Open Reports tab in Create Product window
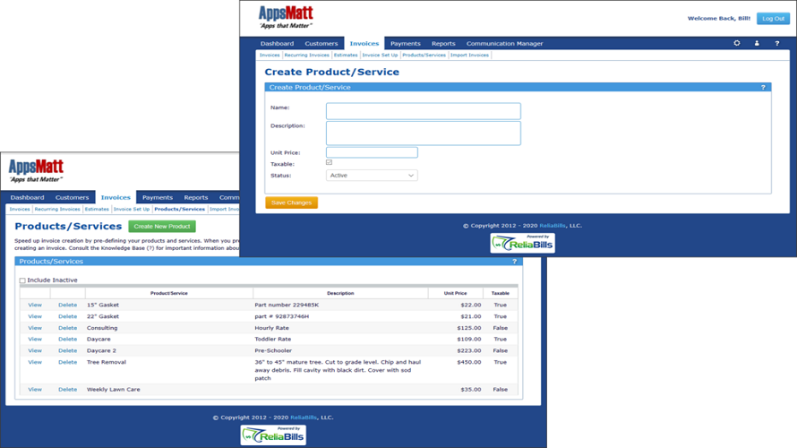This screenshot has height=448, width=797. (x=443, y=44)
